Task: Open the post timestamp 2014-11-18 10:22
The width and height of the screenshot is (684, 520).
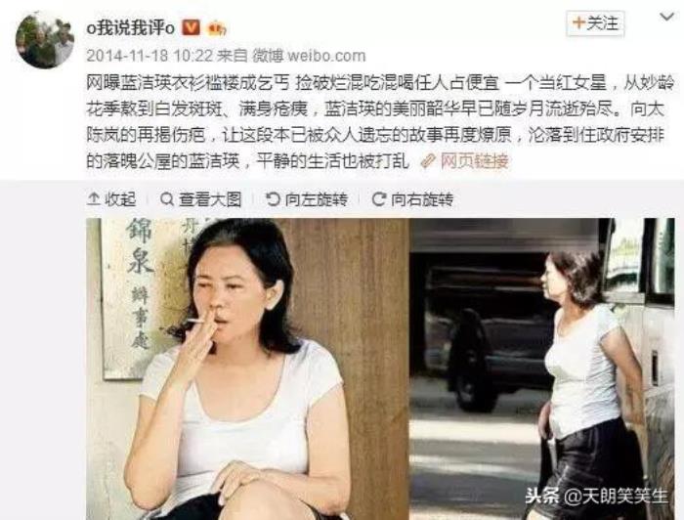Action: (150, 56)
